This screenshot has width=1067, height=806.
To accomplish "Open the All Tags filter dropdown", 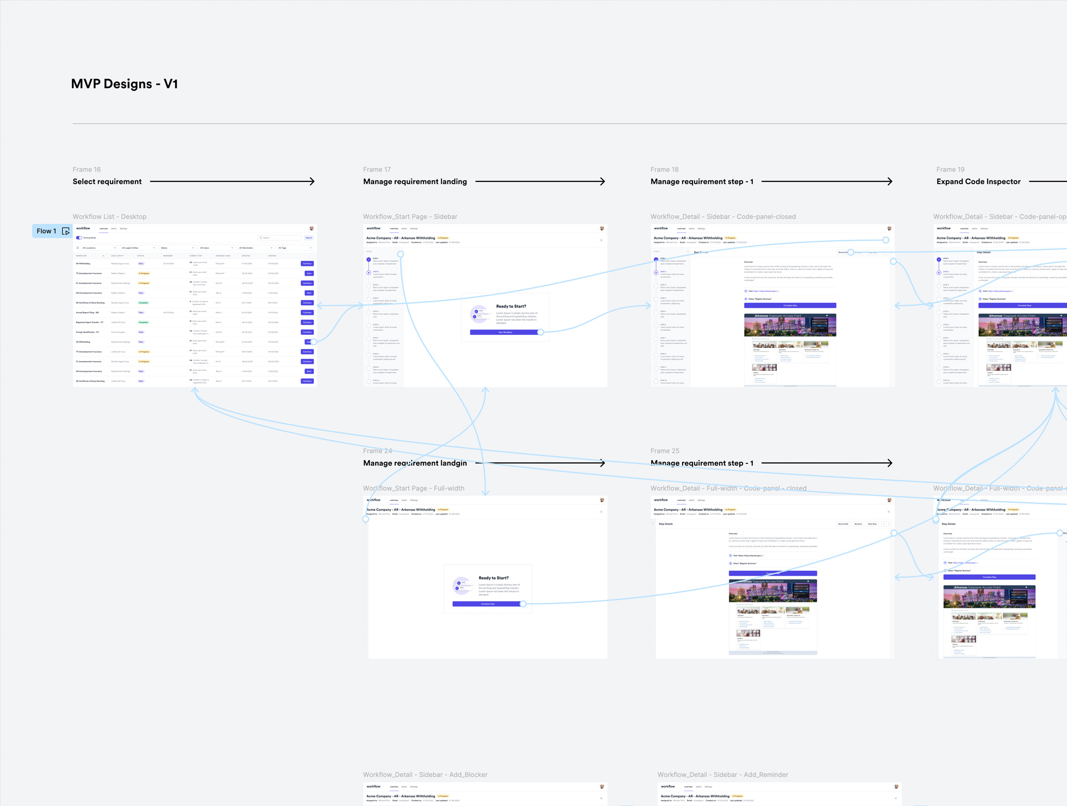I will (295, 248).
